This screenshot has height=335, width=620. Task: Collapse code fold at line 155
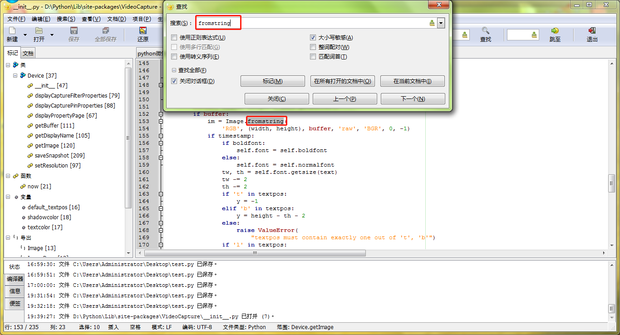click(161, 136)
